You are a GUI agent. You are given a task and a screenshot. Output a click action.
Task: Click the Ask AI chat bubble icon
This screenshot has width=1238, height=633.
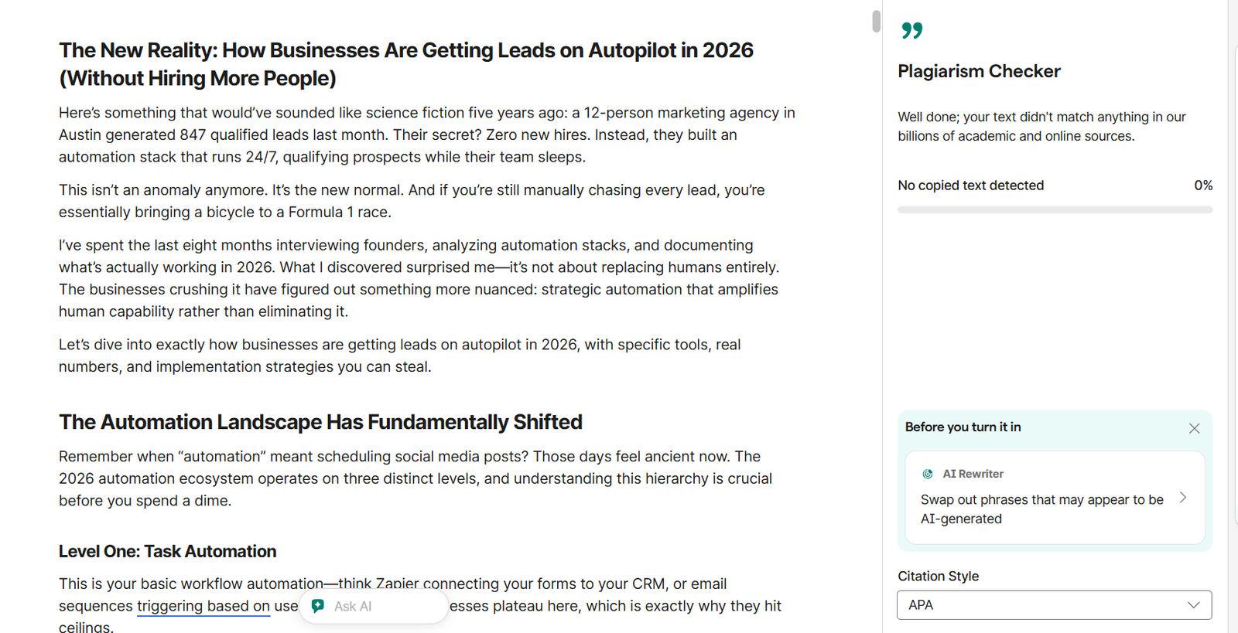(318, 606)
